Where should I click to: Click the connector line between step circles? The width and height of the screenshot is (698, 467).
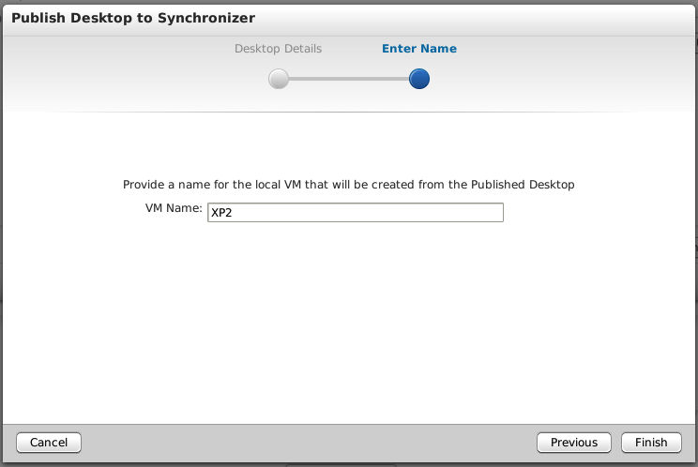click(x=348, y=79)
